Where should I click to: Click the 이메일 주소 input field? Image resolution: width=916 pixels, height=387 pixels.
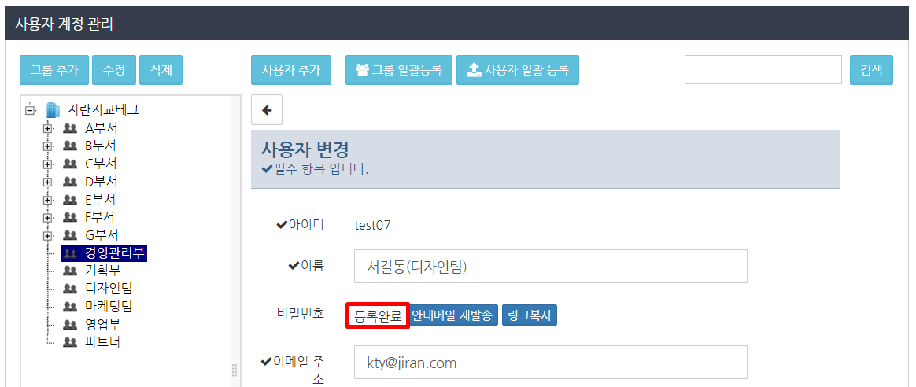[551, 363]
